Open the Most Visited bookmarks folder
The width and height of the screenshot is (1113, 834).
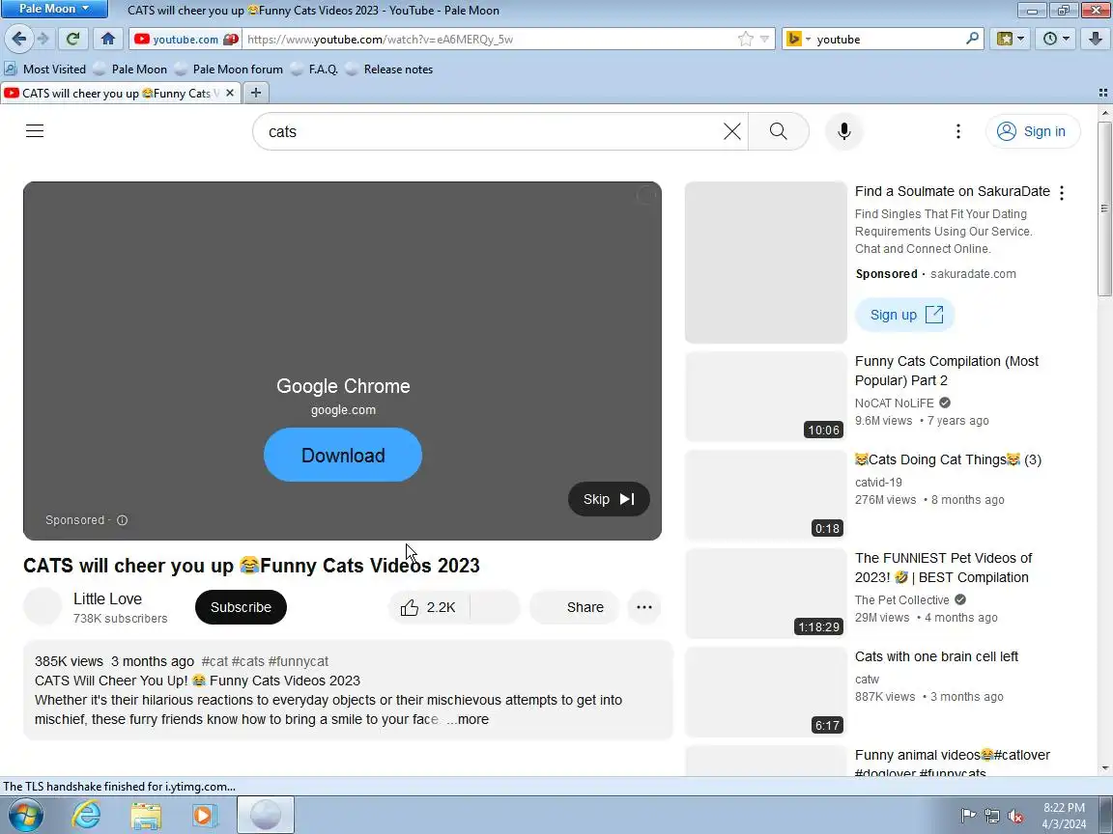pyautogui.click(x=44, y=69)
